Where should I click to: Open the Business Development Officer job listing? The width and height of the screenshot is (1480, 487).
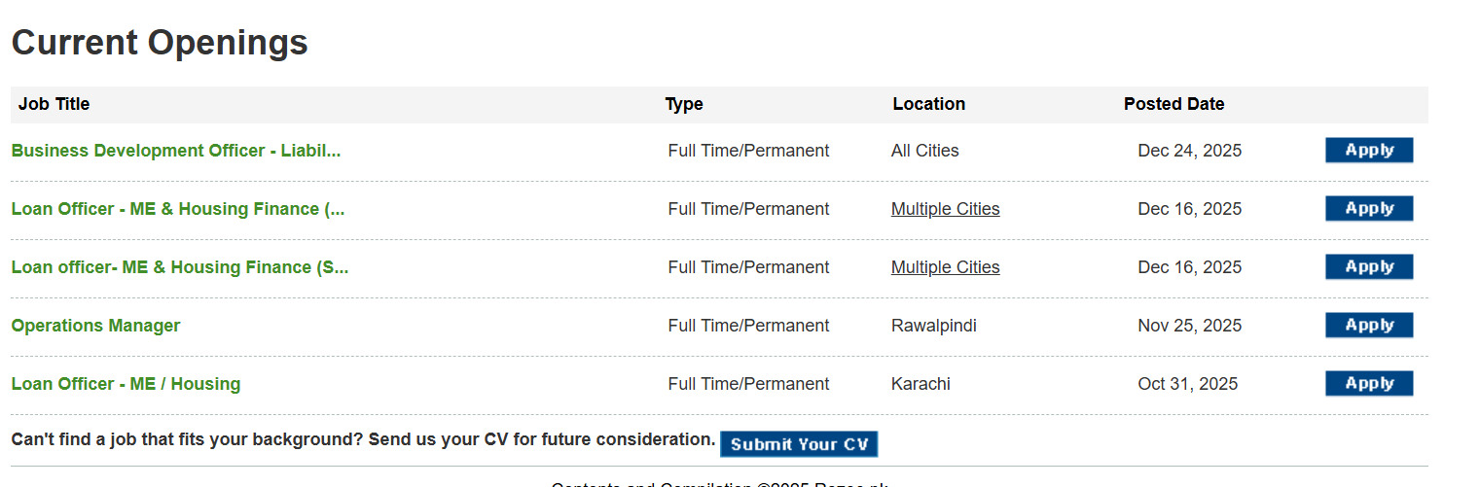(176, 151)
